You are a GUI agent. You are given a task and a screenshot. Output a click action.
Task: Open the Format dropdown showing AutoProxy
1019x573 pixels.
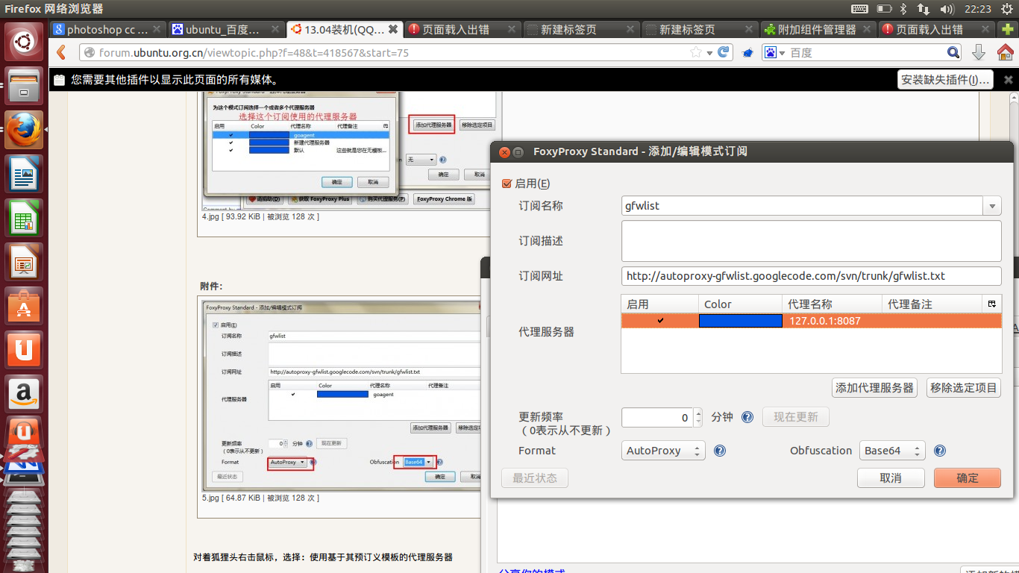[x=663, y=451]
